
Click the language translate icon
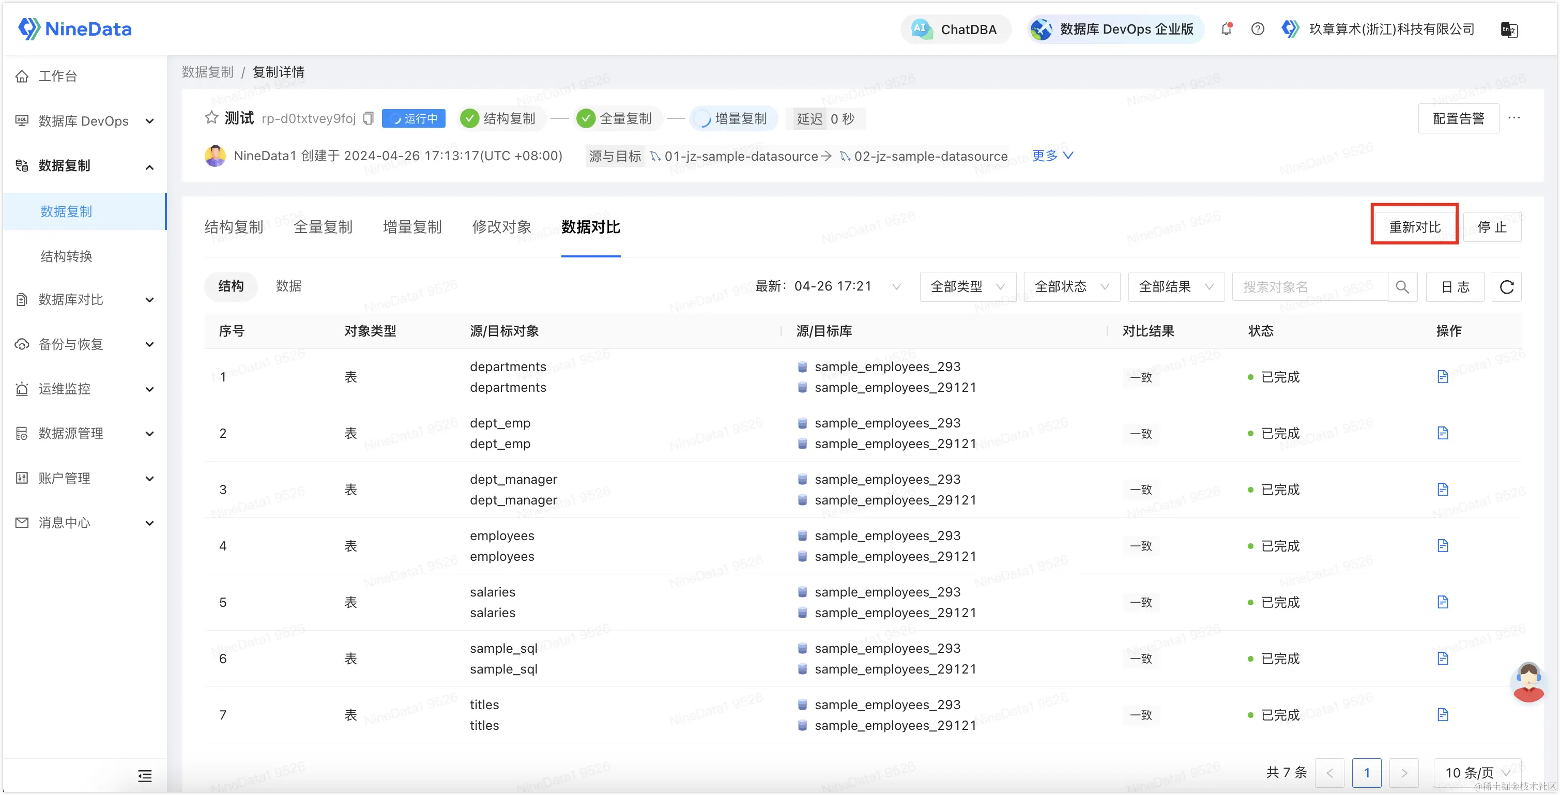click(x=1508, y=29)
